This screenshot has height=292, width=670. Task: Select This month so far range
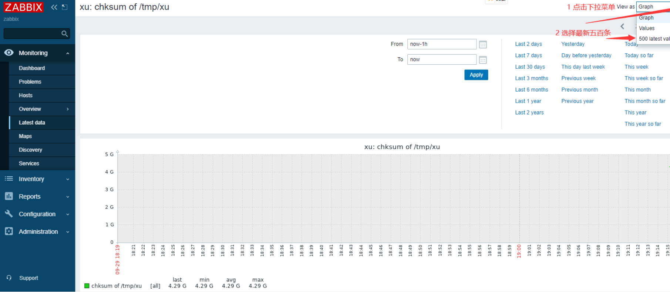(645, 101)
